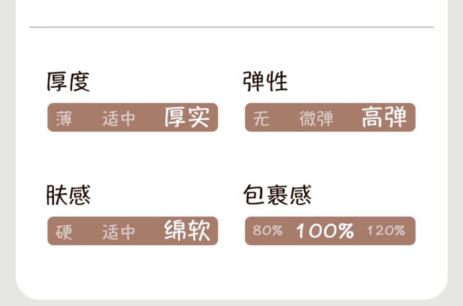Select the 适中 option under 厚度

point(119,118)
